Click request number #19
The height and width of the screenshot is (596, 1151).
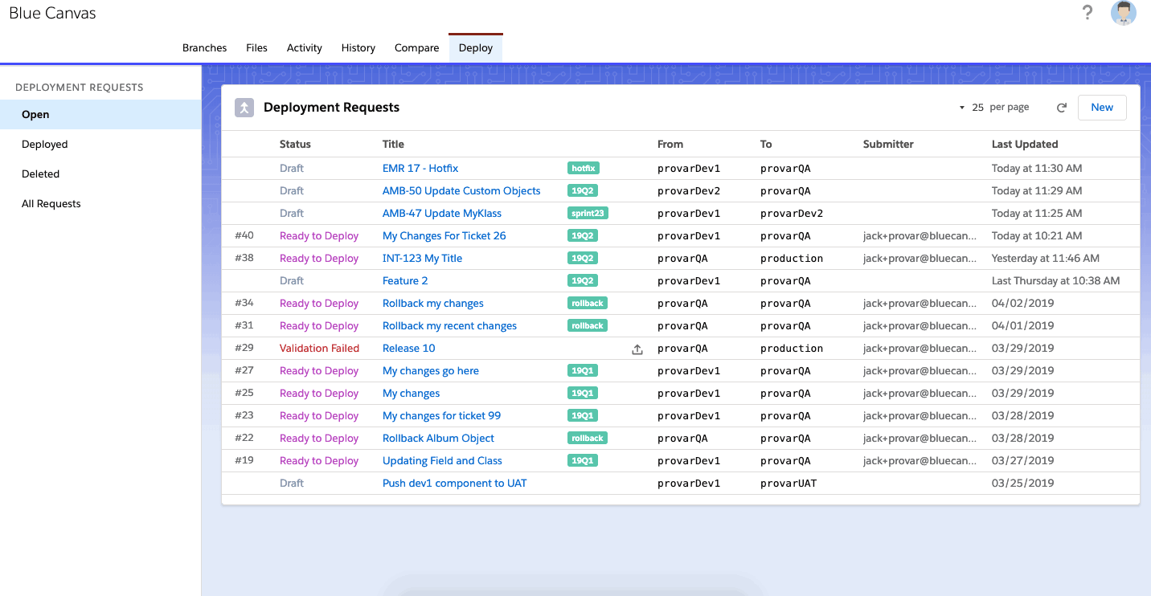244,461
